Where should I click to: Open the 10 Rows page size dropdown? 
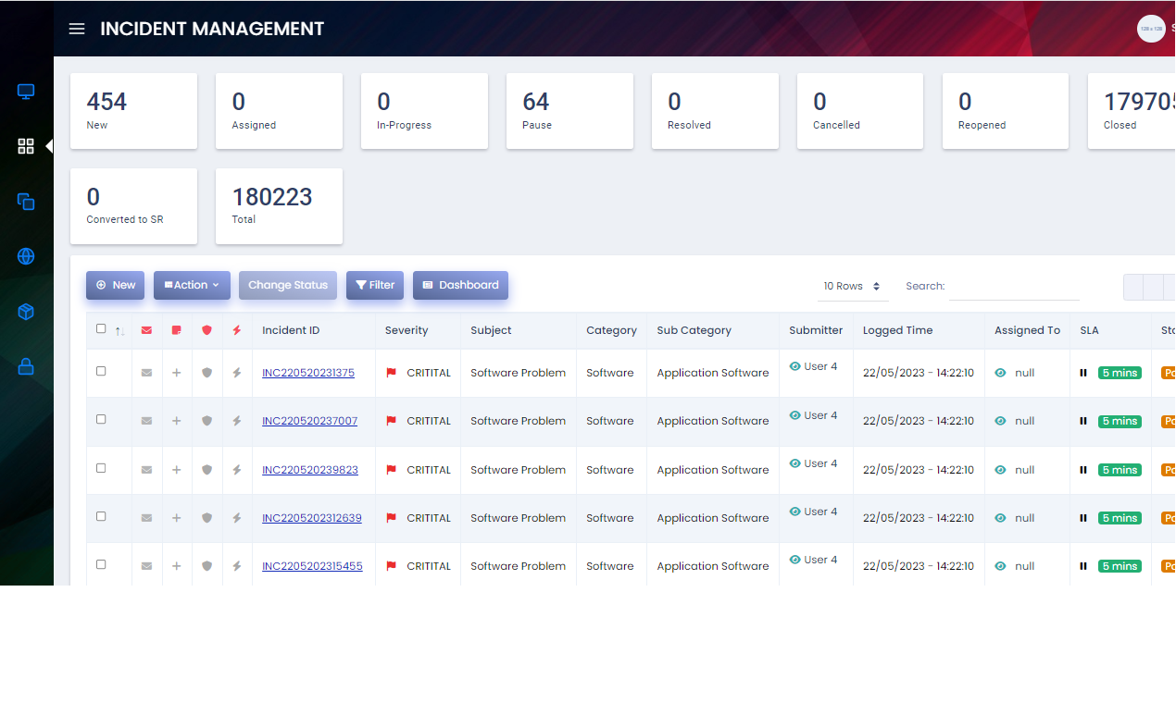[x=852, y=287]
